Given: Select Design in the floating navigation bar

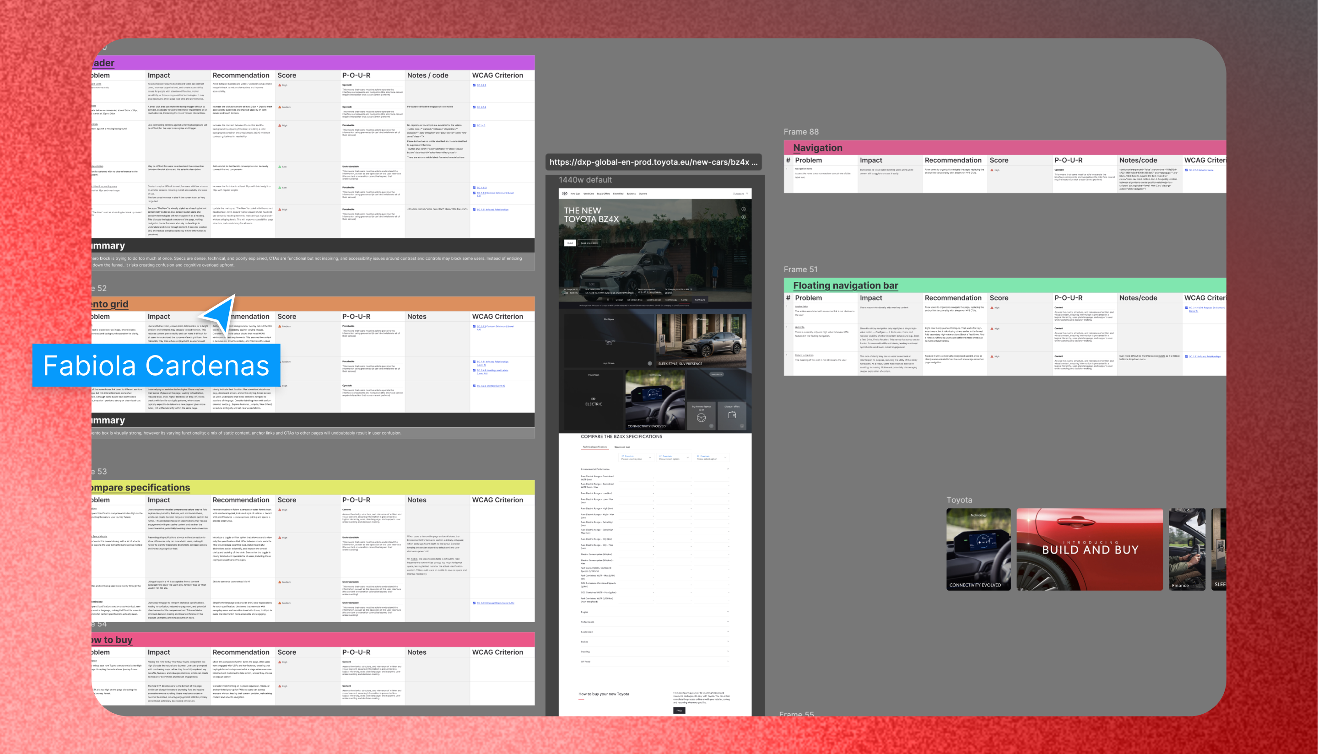Looking at the screenshot, I should [x=619, y=299].
